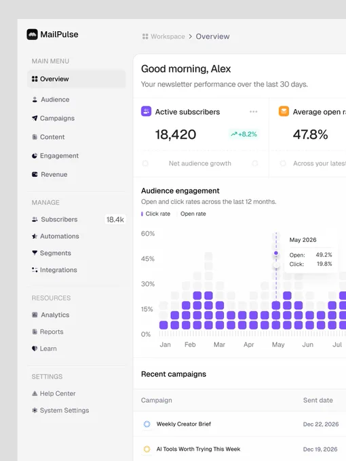This screenshot has height=461, width=346.
Task: Click the breadcrumb chevron after Workspace
Action: [191, 37]
